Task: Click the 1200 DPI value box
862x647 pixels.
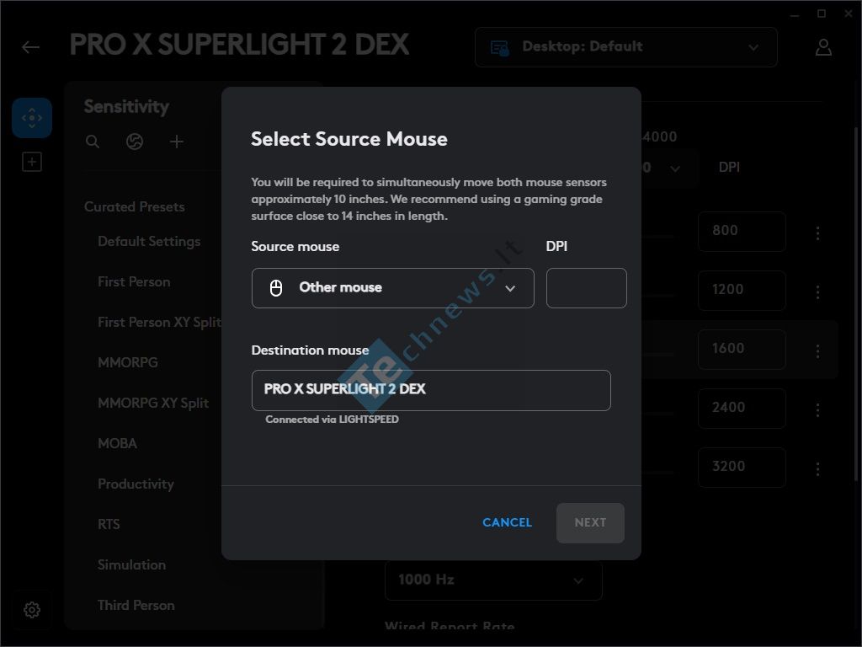Action: coord(742,291)
